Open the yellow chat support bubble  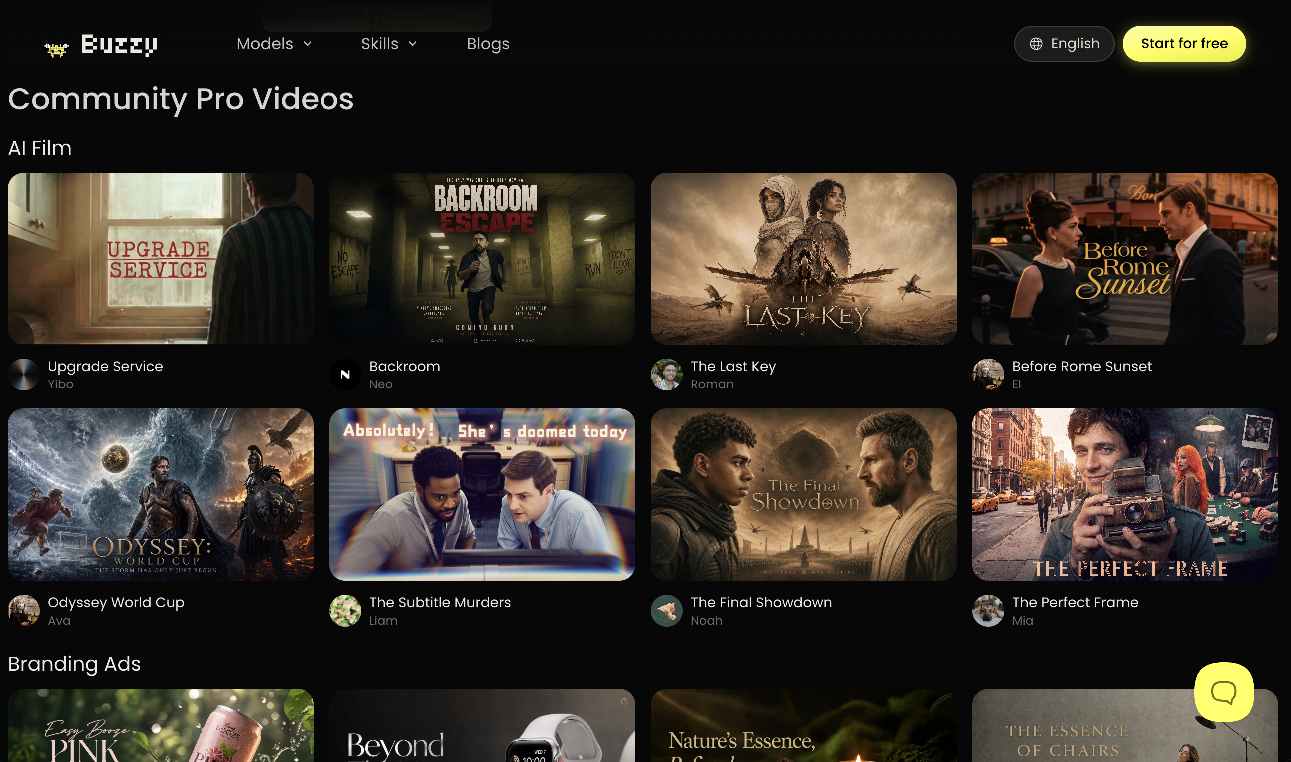tap(1224, 692)
